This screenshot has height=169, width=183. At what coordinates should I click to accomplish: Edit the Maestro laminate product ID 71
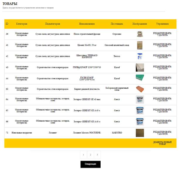[162, 132]
